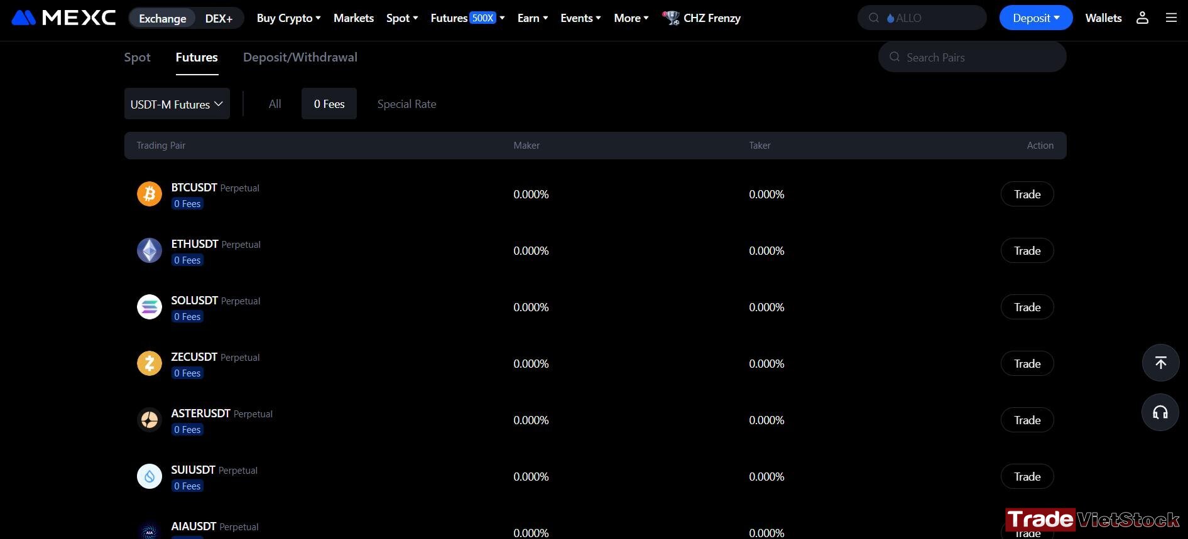Image resolution: width=1188 pixels, height=539 pixels.
Task: Click Trade for ETHUSDT
Action: tap(1027, 250)
